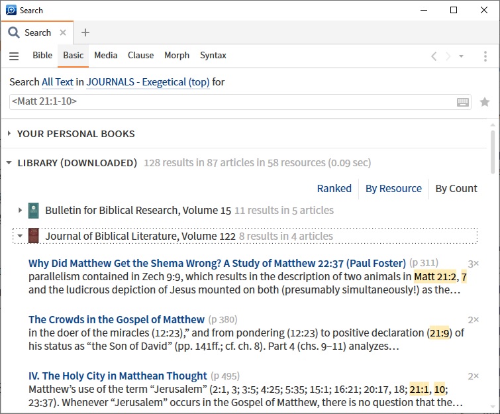Click the search query input field
The image size is (500, 414).
(232, 102)
